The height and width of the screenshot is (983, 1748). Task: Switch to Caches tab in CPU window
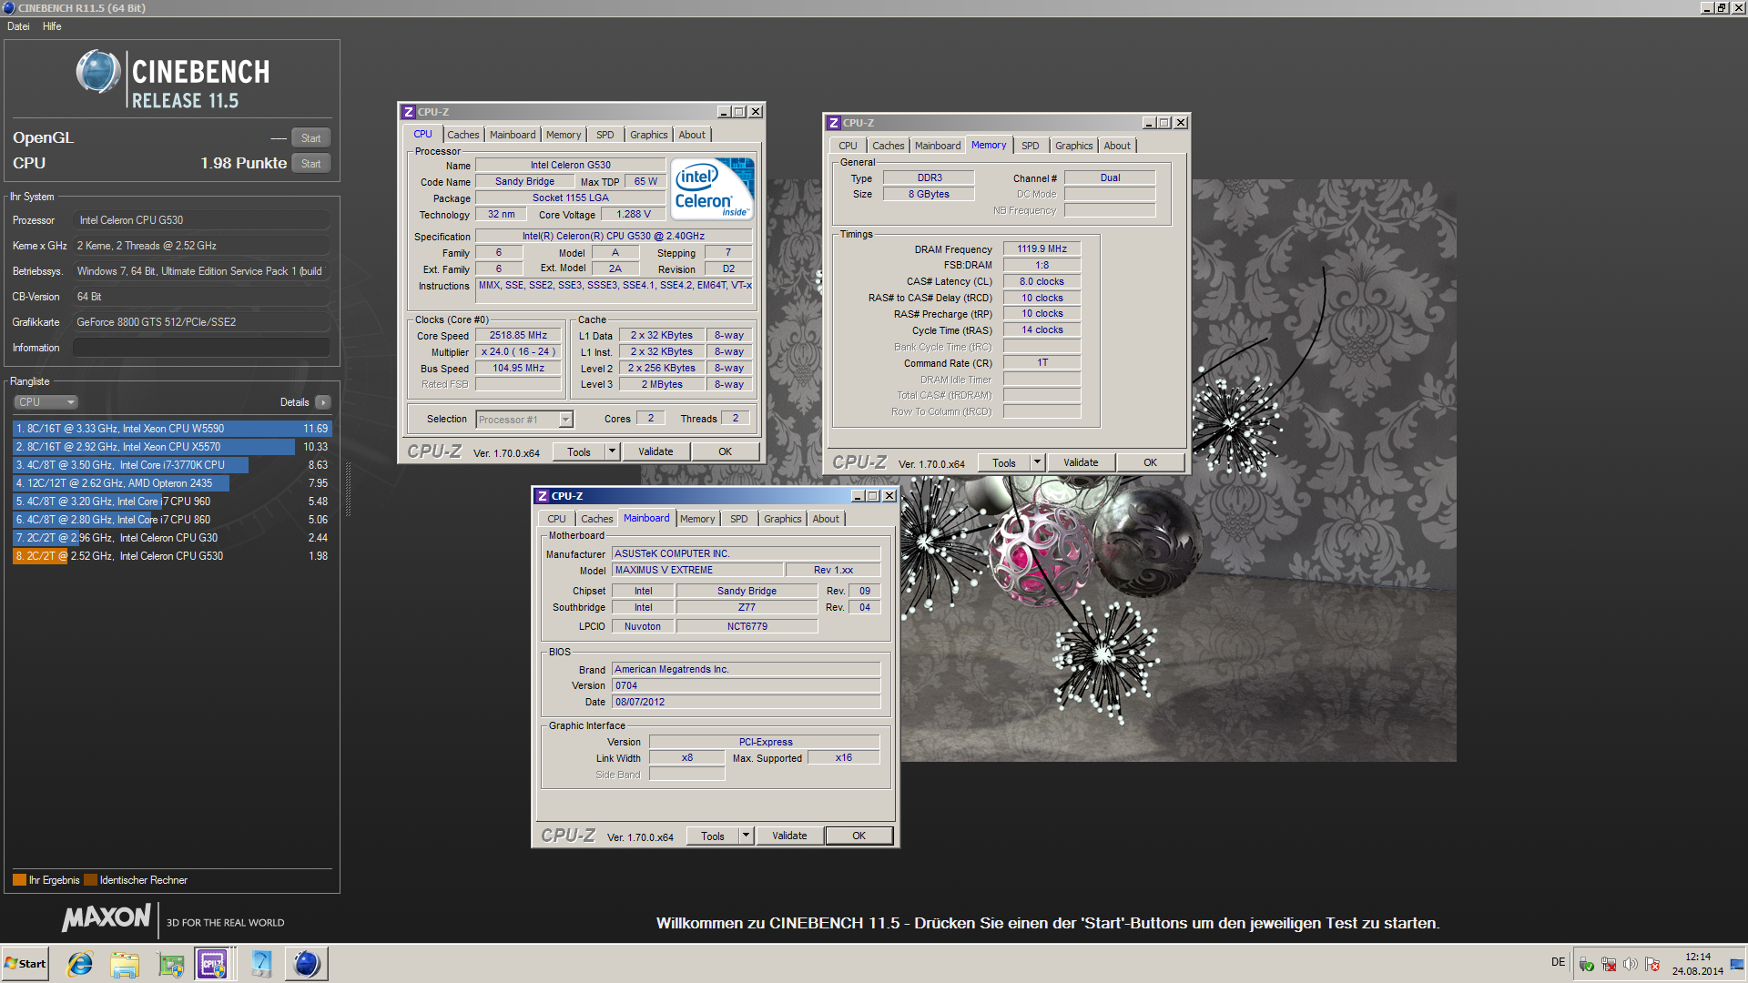462,135
